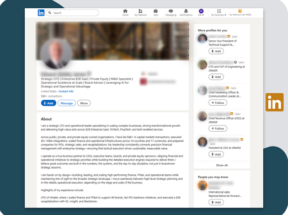Viewport: 288px width, 215px height.
Task: Click the 'United States' location text
Action: 49,92
